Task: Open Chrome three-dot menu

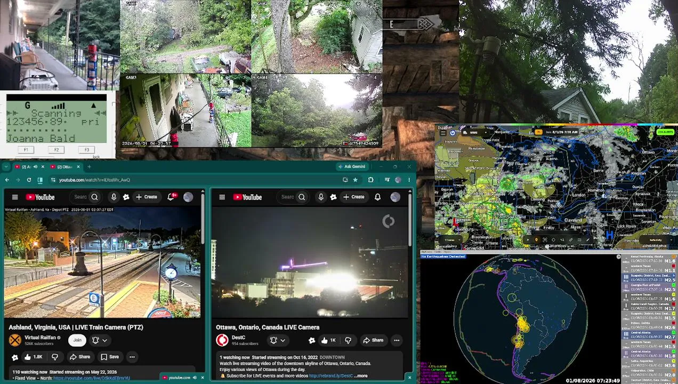Action: pyautogui.click(x=409, y=180)
